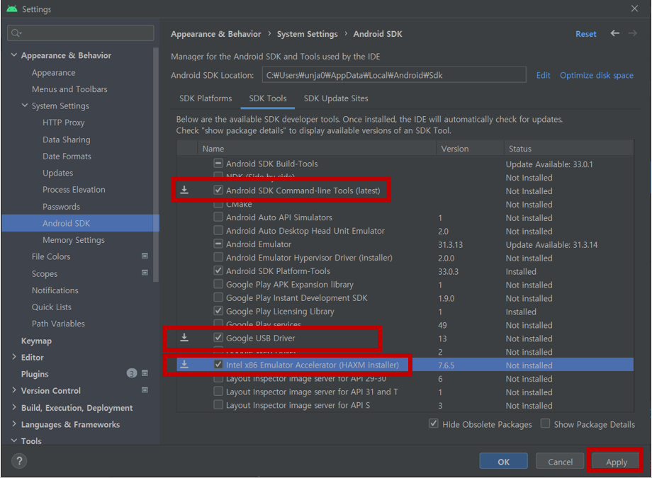
Task: Check Android Auto API Simulators
Action: (218, 217)
